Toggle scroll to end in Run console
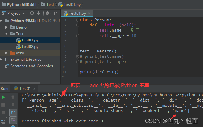203x127 pixels. 13,120
